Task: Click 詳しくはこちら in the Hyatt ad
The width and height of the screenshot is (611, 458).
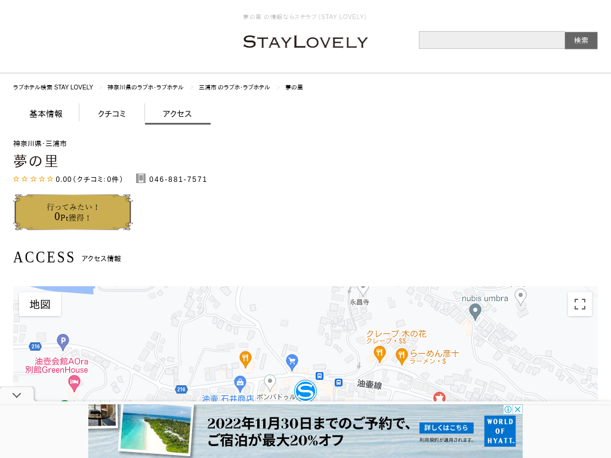Action: pos(446,428)
